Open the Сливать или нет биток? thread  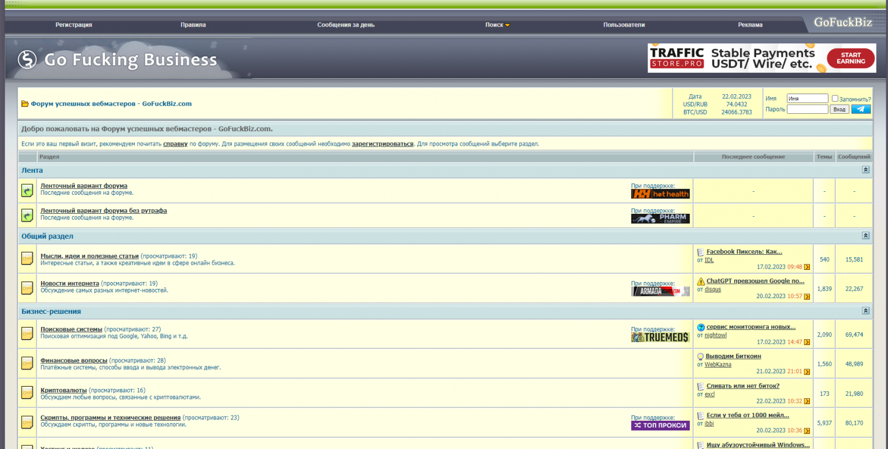[x=743, y=386]
